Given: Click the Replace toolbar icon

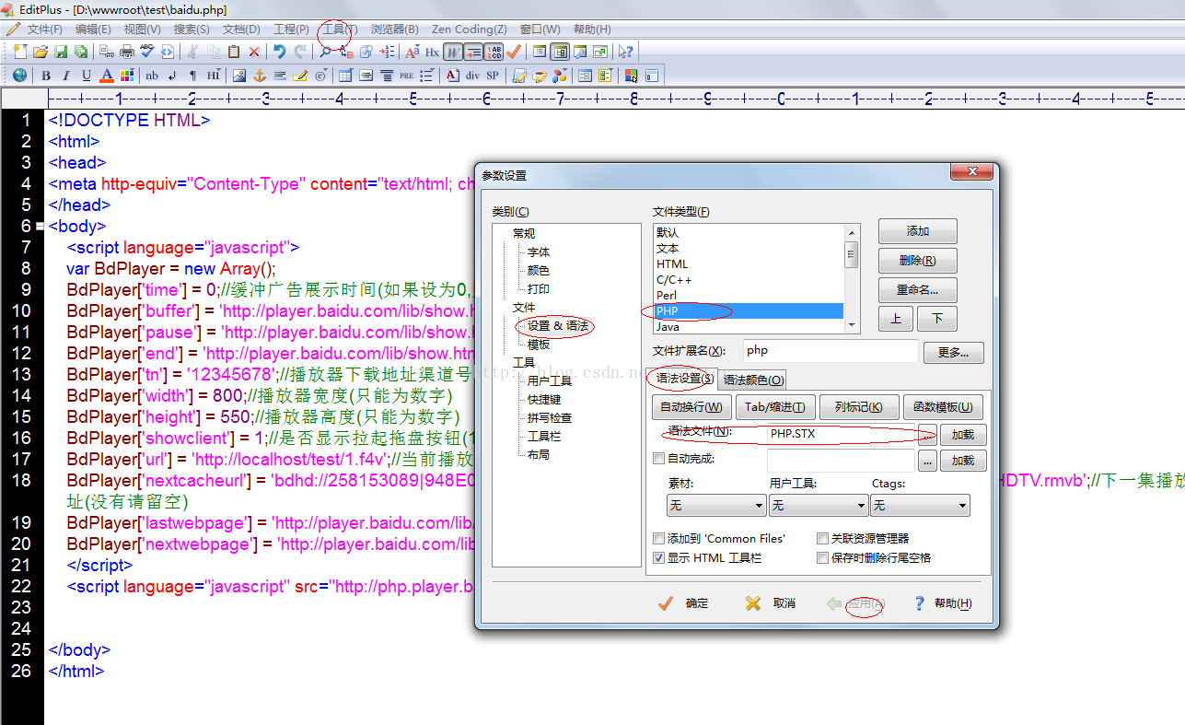Looking at the screenshot, I should click(345, 52).
